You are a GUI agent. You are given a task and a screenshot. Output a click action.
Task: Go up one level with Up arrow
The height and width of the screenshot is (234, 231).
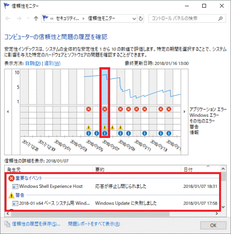(x=36, y=19)
